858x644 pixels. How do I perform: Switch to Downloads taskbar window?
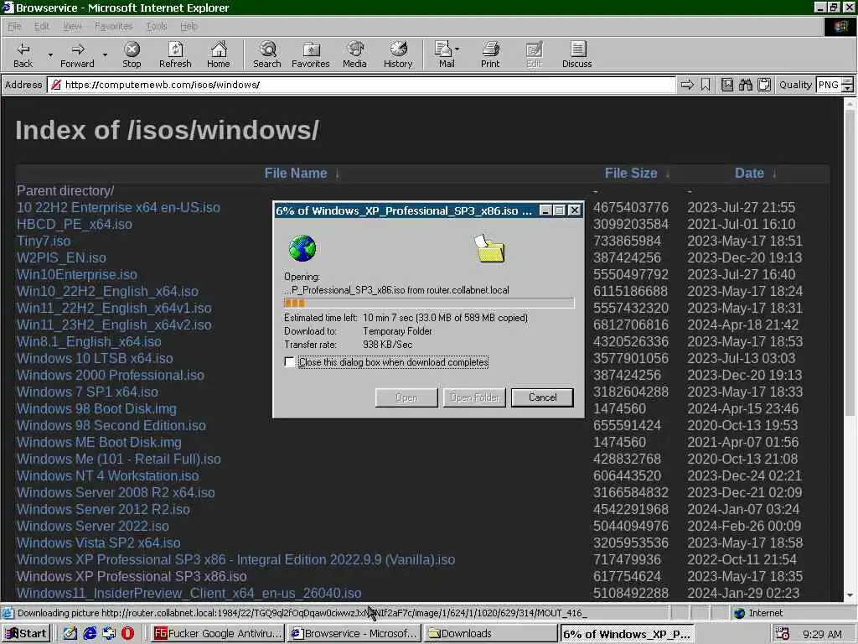pyautogui.click(x=491, y=634)
